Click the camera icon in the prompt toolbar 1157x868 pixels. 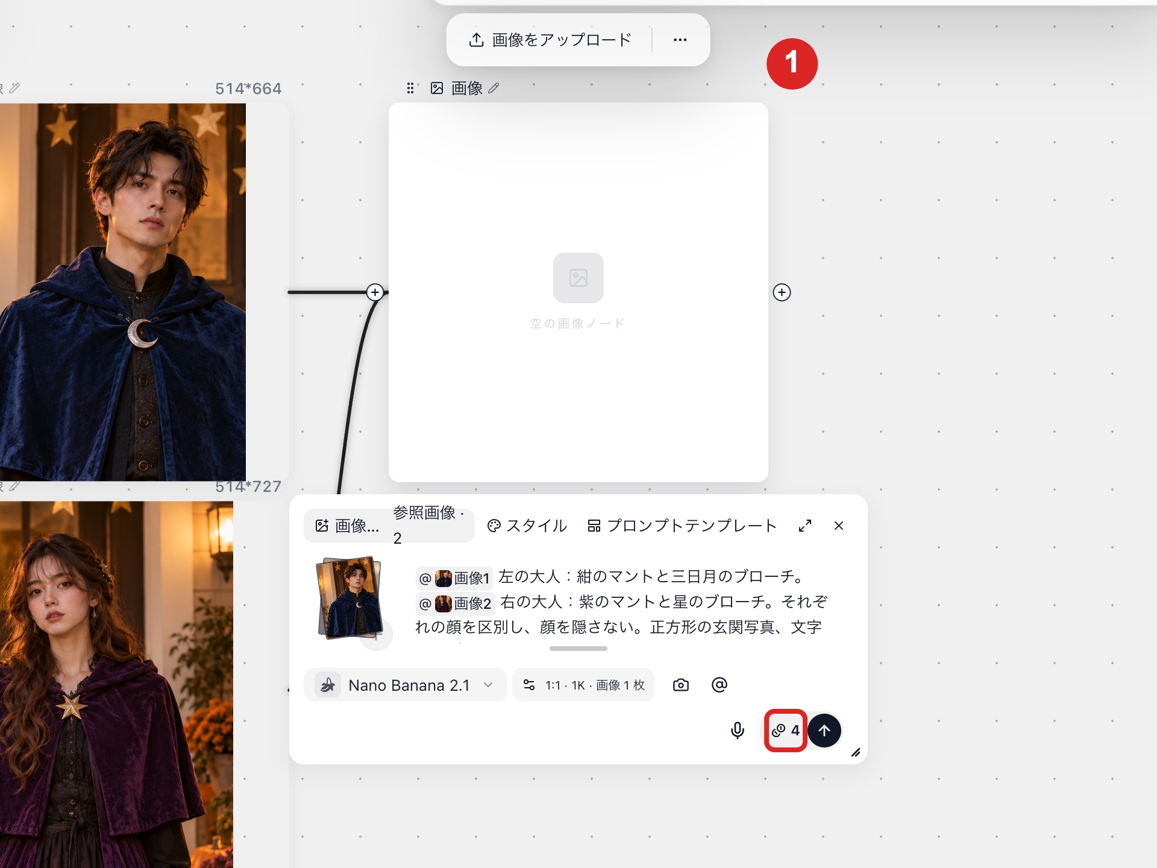tap(680, 685)
